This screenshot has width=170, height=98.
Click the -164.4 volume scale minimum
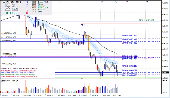tap(165, 93)
